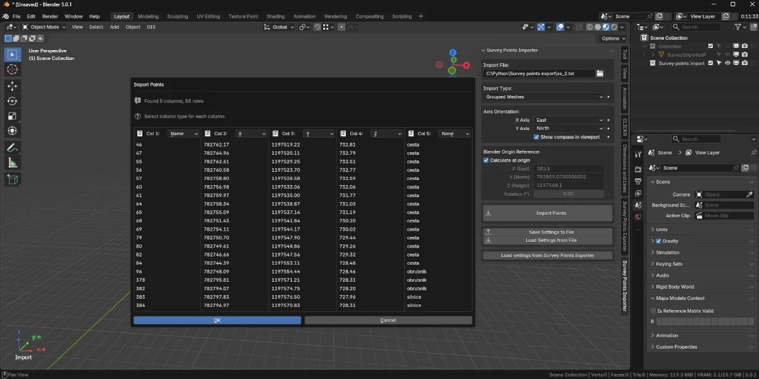Open the GIS menu in the header
The image size is (759, 379).
151,27
